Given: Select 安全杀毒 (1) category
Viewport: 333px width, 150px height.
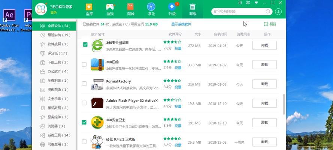Looking at the screenshot, I should click(x=54, y=99).
